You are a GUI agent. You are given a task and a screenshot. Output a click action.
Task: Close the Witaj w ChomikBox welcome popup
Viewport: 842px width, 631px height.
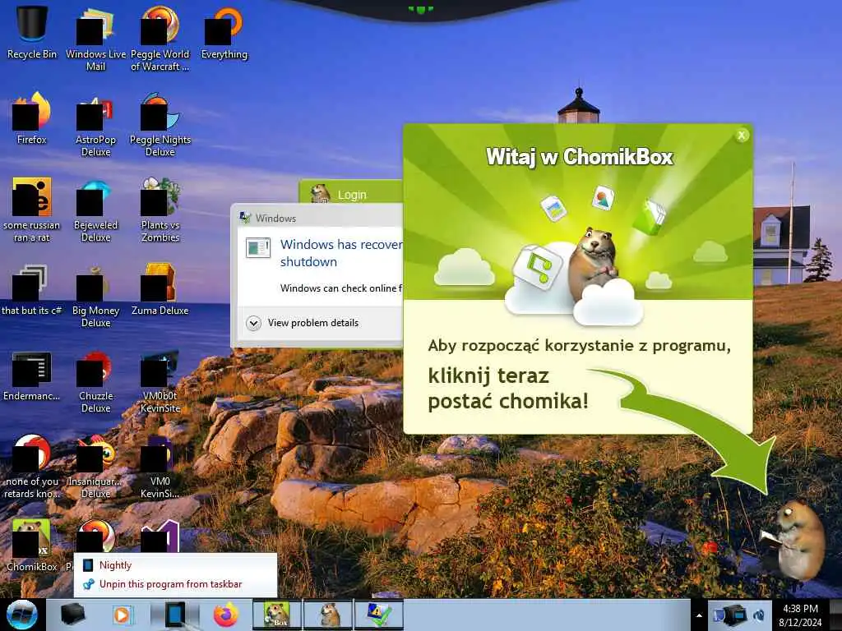tap(742, 136)
